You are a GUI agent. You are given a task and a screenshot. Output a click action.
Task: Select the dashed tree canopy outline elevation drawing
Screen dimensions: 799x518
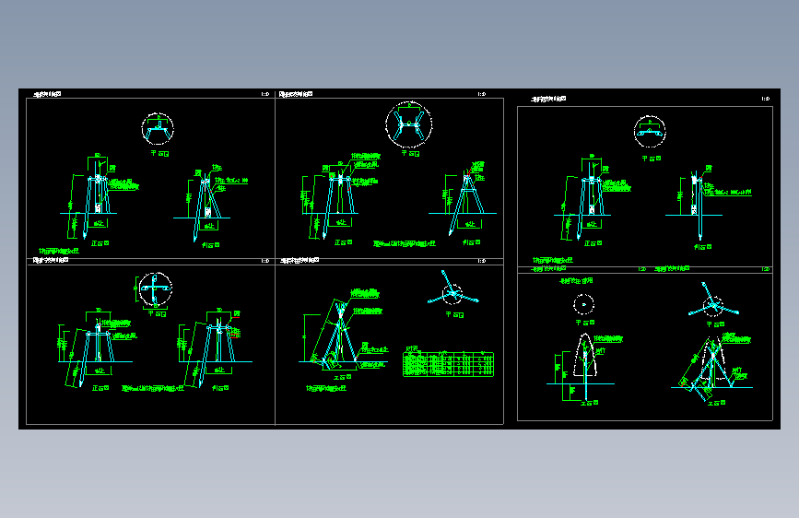point(585,356)
